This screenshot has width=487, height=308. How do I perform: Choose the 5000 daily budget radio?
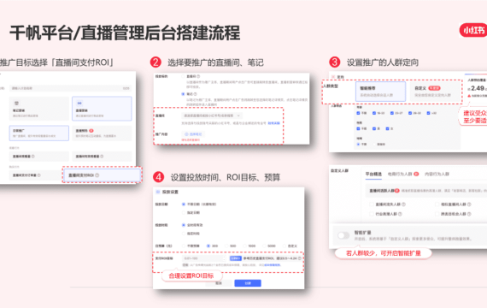click(x=264, y=246)
